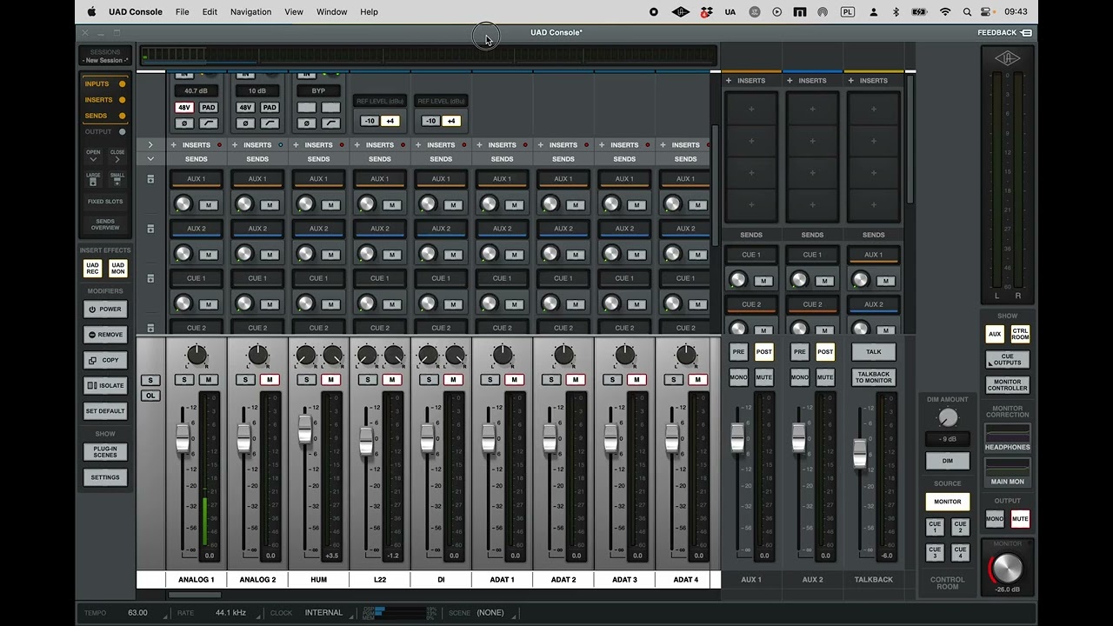Click the REMOVE modifier button
The height and width of the screenshot is (626, 1113).
tap(105, 335)
